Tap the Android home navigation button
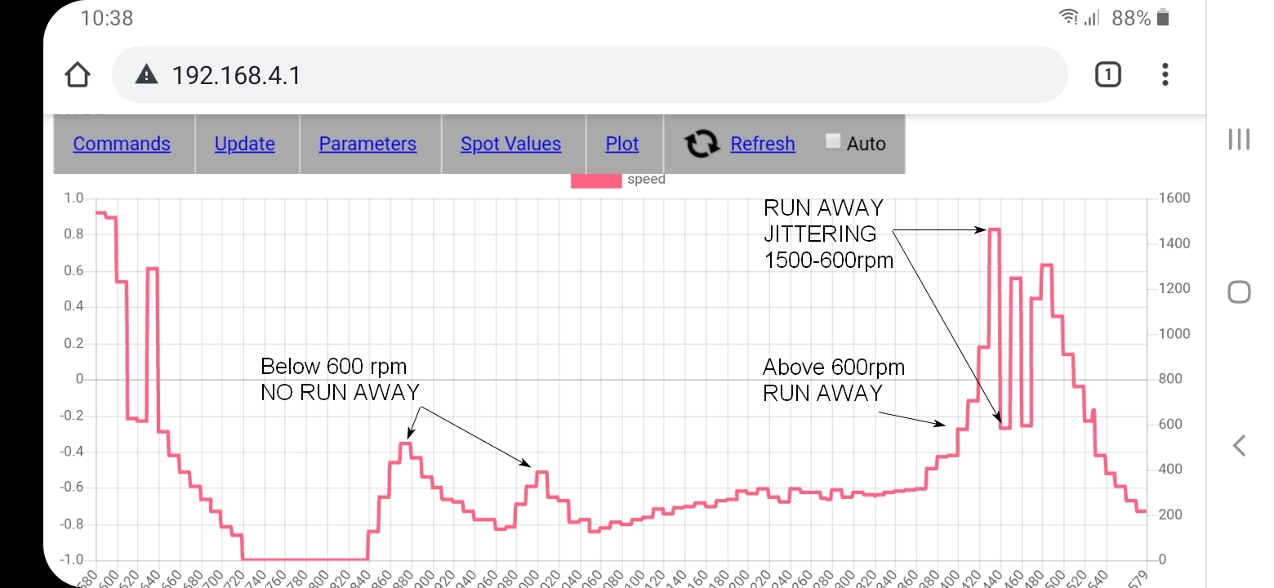 [x=1239, y=292]
